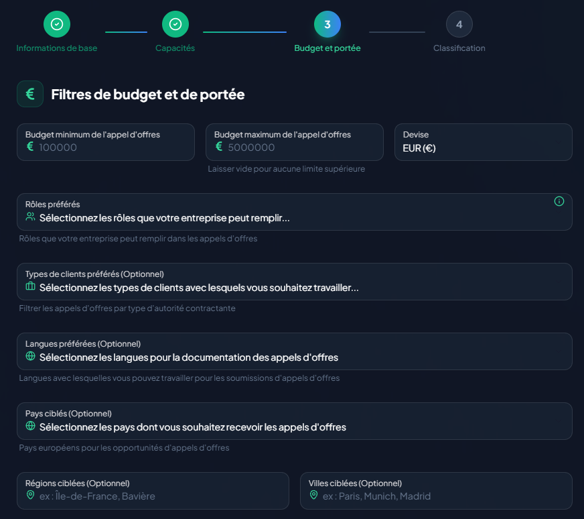The width and height of the screenshot is (584, 519).
Task: Open the Rôles préférés selection dropdown
Action: coord(295,218)
